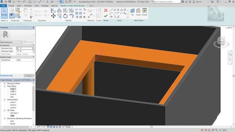
Task: Click the Open folder icon in quick access toolbar
Action: click(6, 1)
